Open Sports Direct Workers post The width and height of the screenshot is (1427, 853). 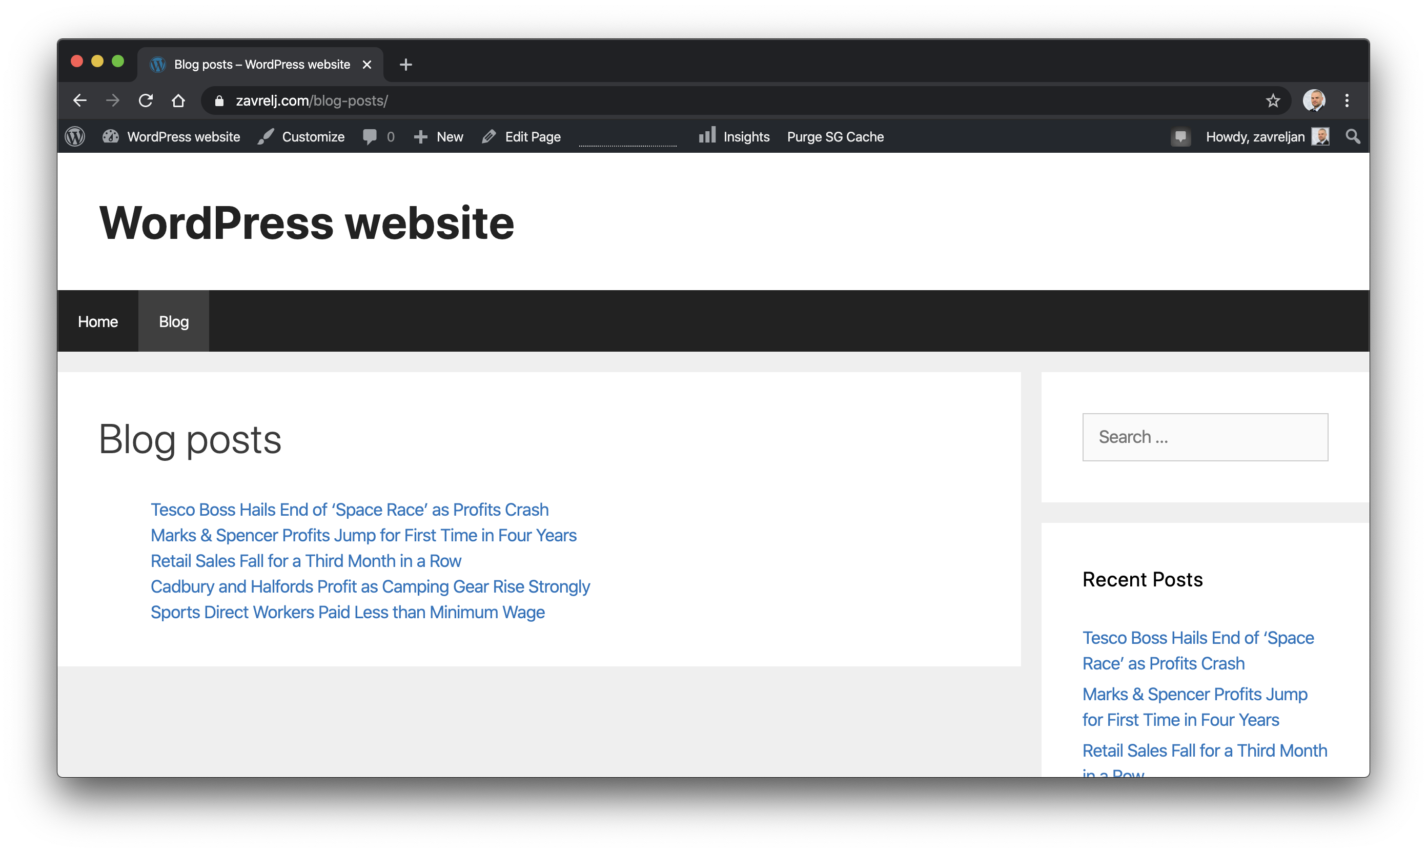pyautogui.click(x=347, y=612)
